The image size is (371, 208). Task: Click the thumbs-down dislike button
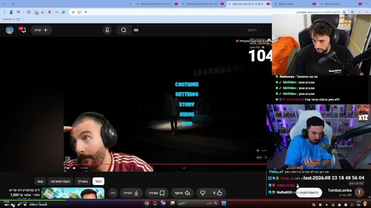203,193
